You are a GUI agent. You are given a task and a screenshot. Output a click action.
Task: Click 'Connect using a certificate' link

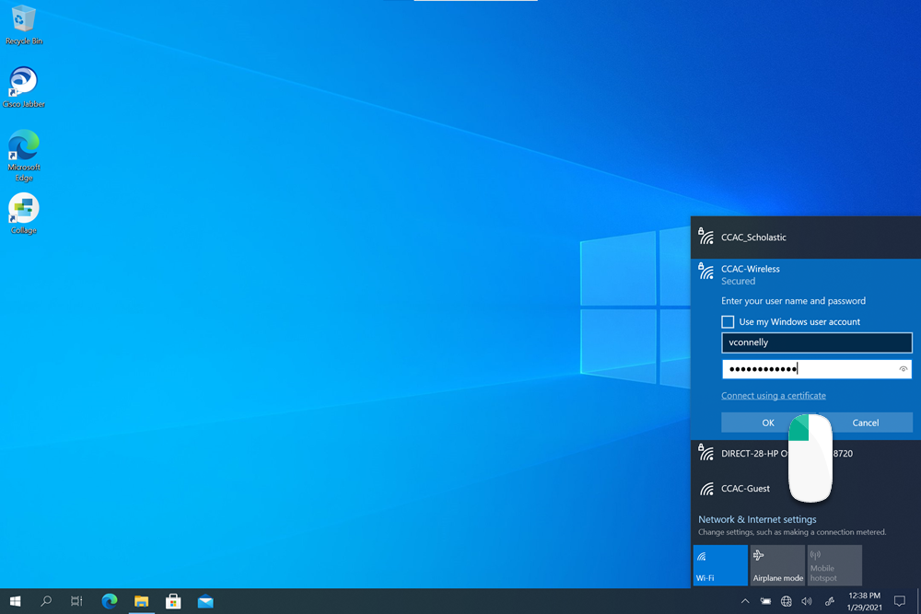[774, 396]
